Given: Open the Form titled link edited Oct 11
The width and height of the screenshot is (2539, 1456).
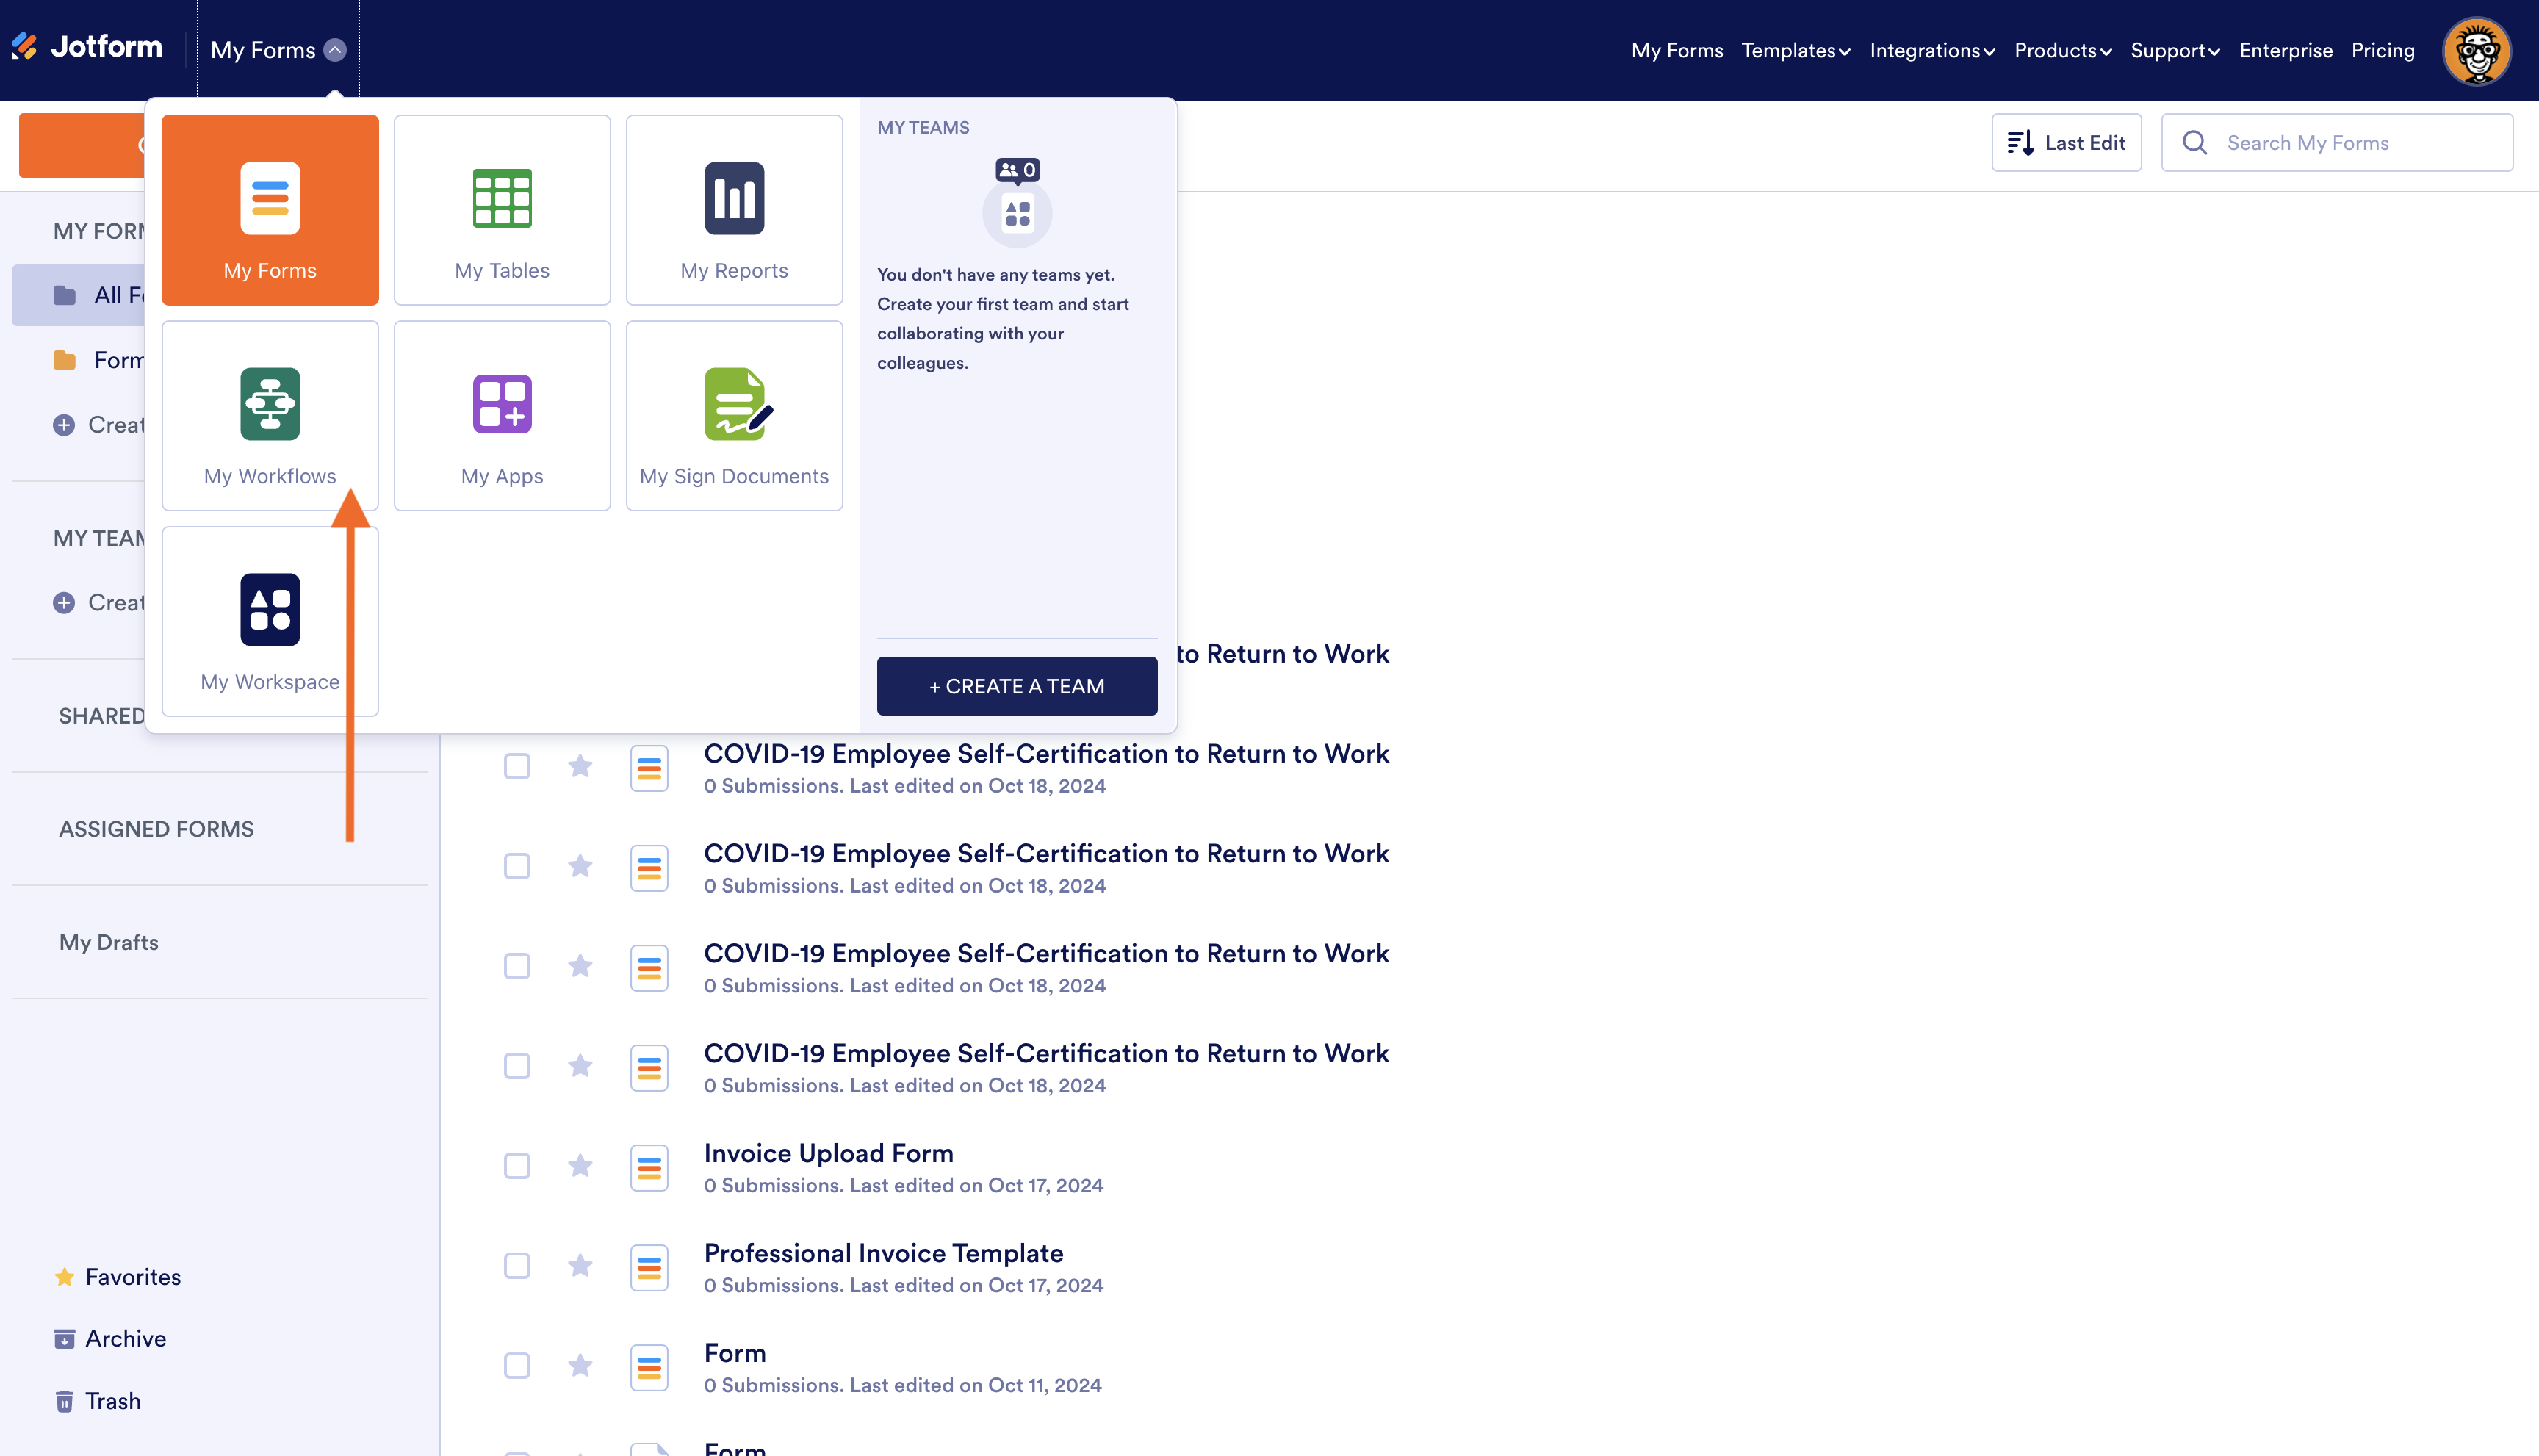Looking at the screenshot, I should pyautogui.click(x=735, y=1353).
